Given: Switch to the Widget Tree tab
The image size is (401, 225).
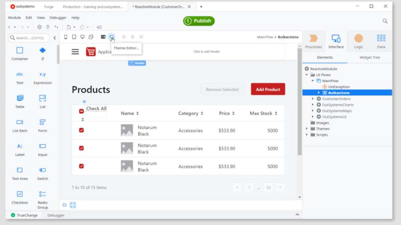Looking at the screenshot, I should pos(370,57).
